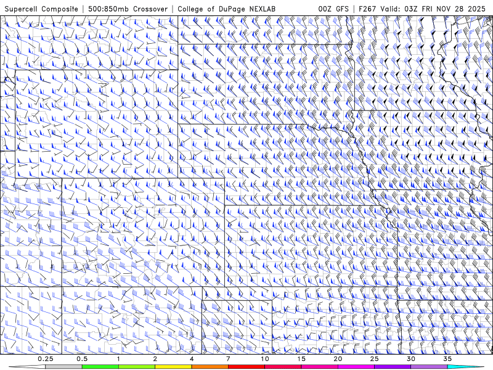
Task: Select the pink legend swatch between 15 and 20
Action: (x=319, y=367)
